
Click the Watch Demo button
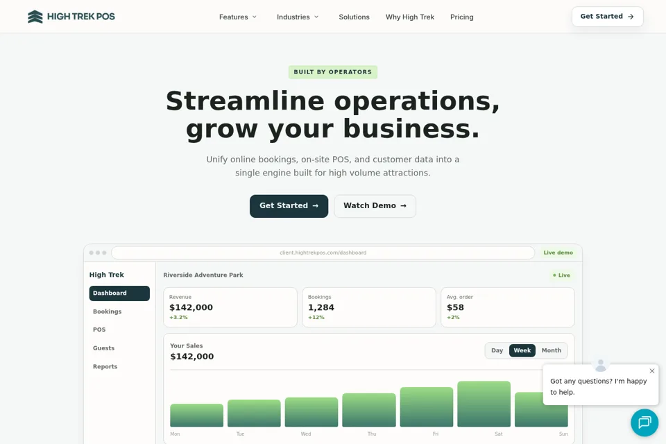tap(375, 206)
